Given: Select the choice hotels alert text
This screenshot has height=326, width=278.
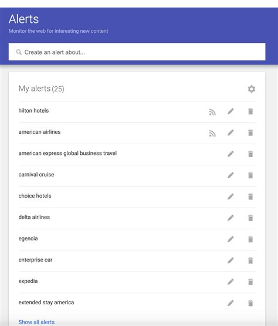Looking at the screenshot, I should 35,196.
